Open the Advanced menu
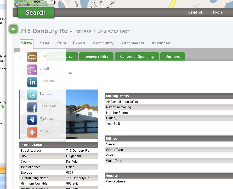Image resolution: width=233 pixels, height=189 pixels. click(x=161, y=43)
